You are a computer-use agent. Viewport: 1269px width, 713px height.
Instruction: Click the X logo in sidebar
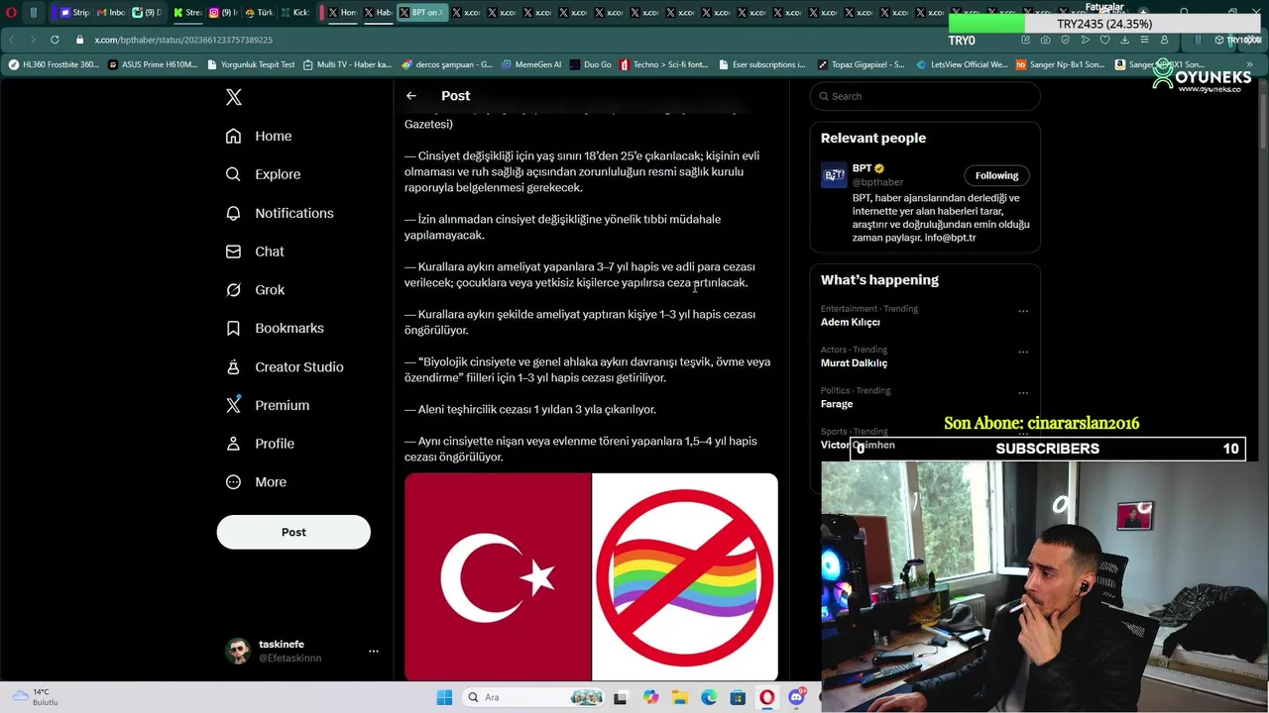tap(233, 97)
